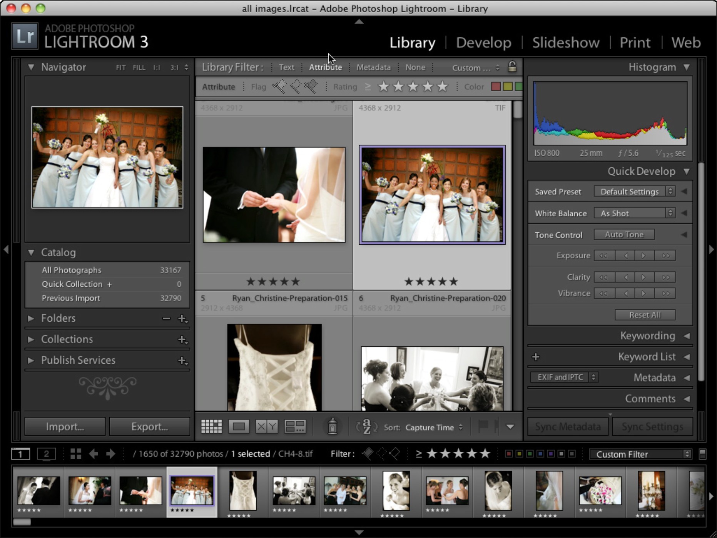Collapse the Navigator panel
The height and width of the screenshot is (538, 717).
click(x=31, y=67)
